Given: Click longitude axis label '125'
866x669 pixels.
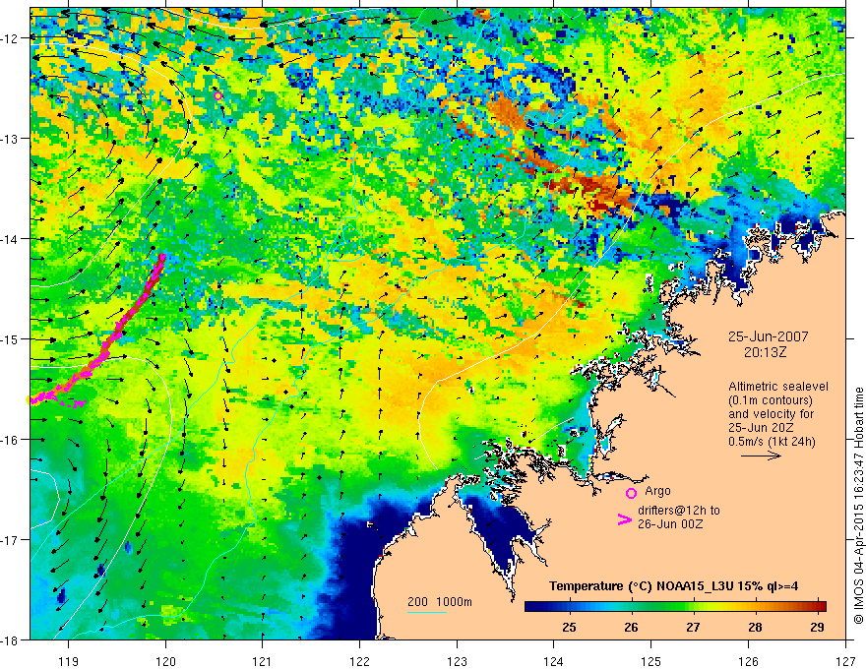Looking at the screenshot, I should point(651,661).
